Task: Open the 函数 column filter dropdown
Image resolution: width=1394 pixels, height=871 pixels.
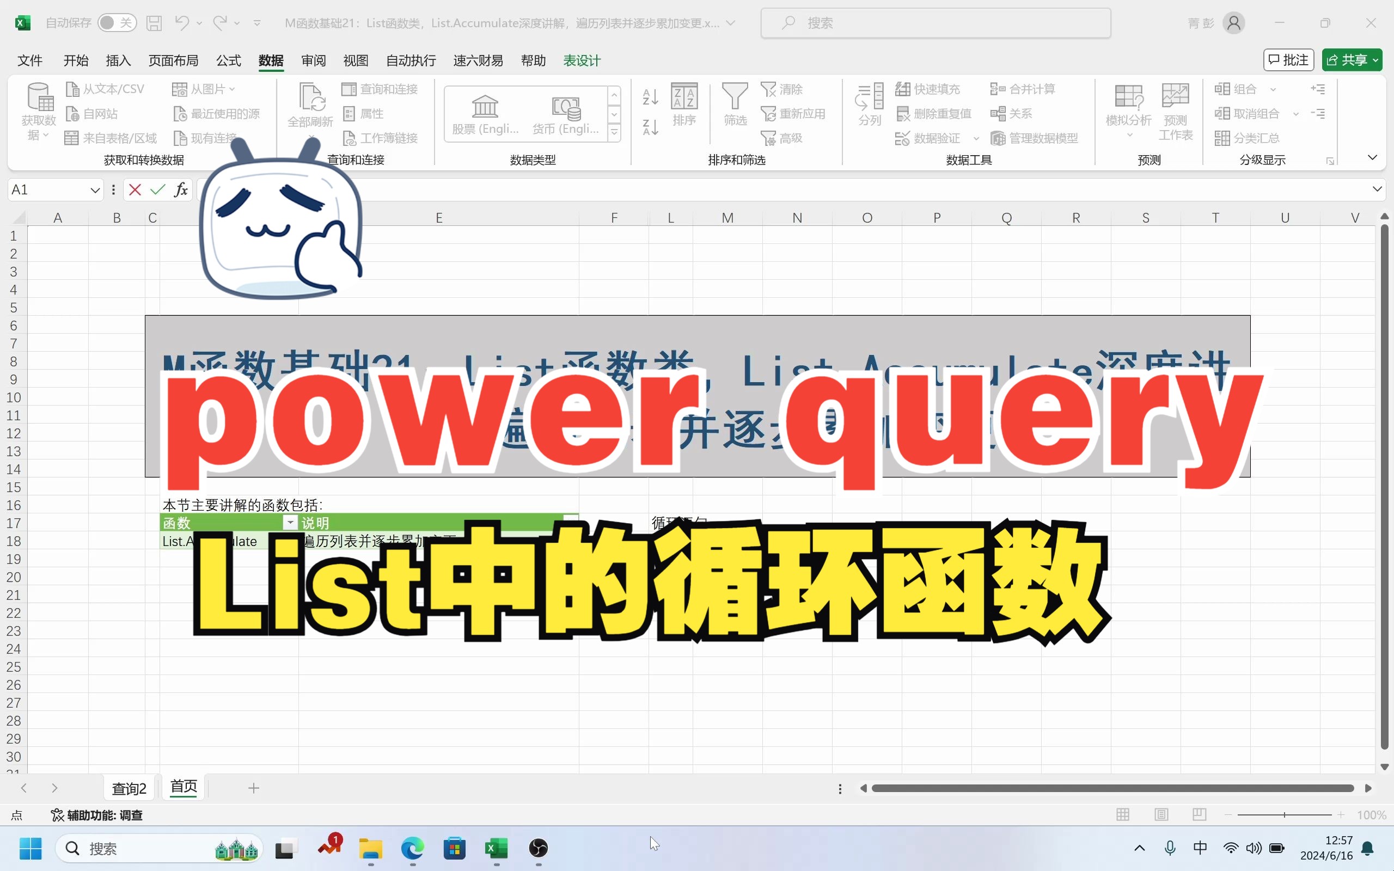Action: point(290,523)
